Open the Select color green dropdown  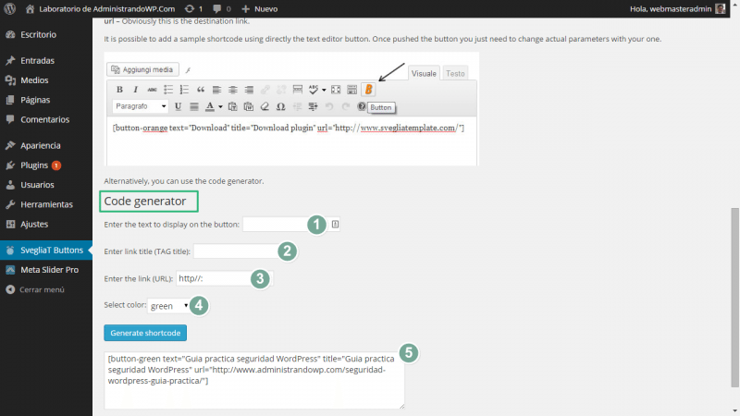click(x=168, y=306)
